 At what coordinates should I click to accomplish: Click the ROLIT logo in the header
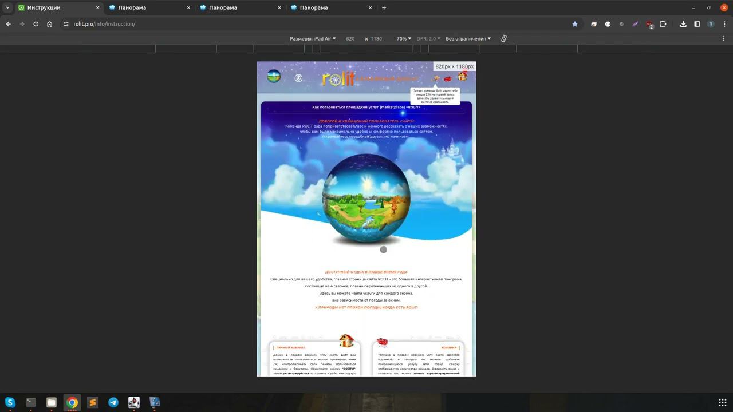click(x=339, y=78)
